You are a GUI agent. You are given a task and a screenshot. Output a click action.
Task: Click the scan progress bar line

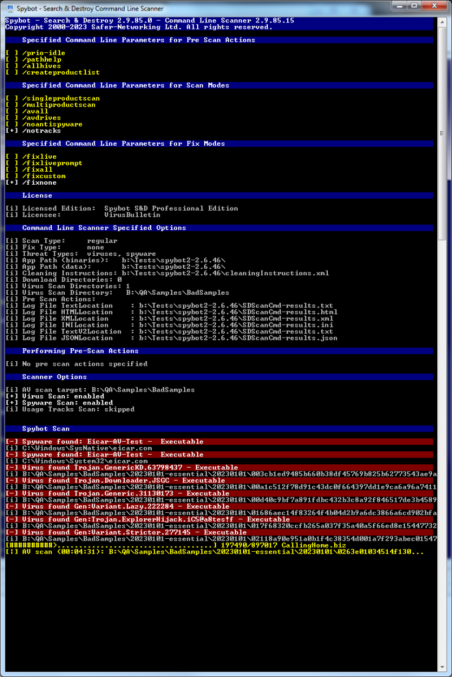tap(176, 545)
